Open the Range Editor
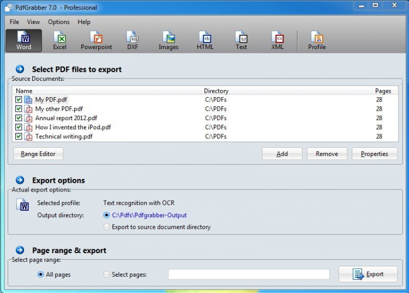Image resolution: width=409 pixels, height=293 pixels. pos(38,154)
